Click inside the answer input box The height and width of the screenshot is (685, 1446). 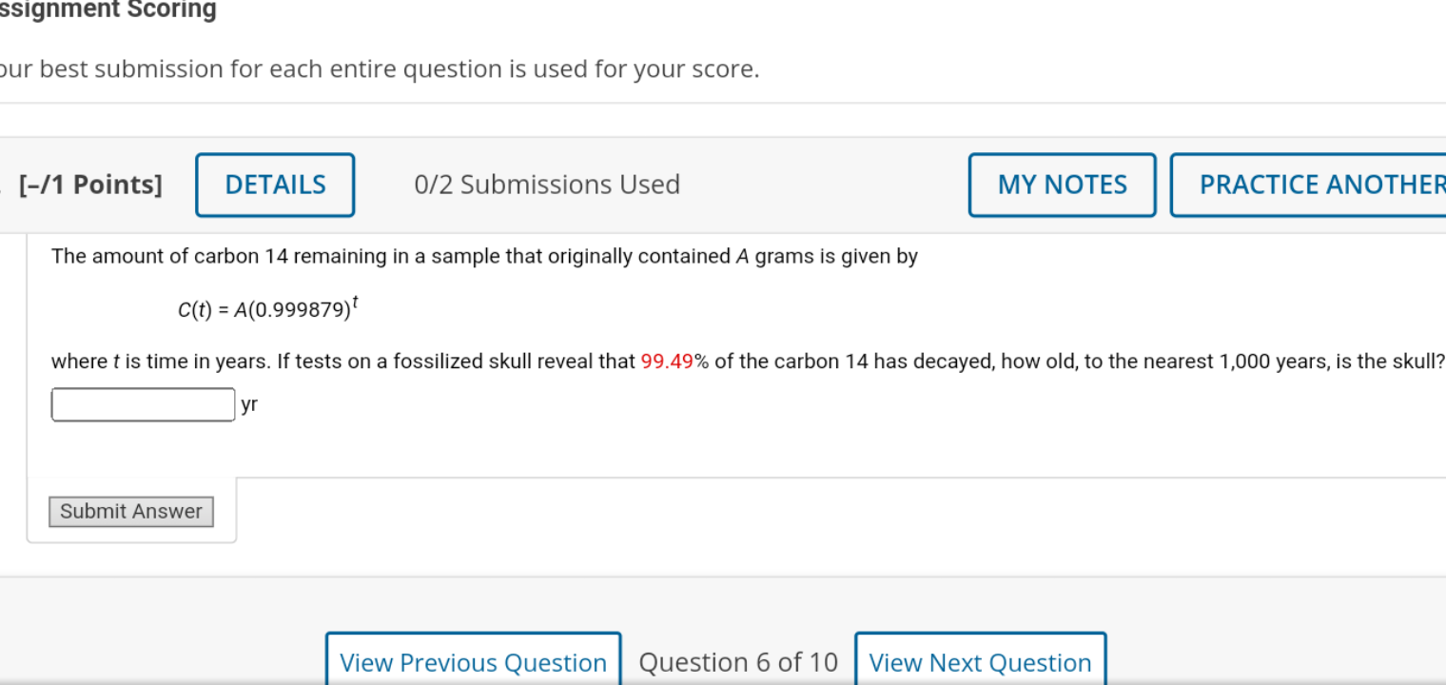(143, 403)
